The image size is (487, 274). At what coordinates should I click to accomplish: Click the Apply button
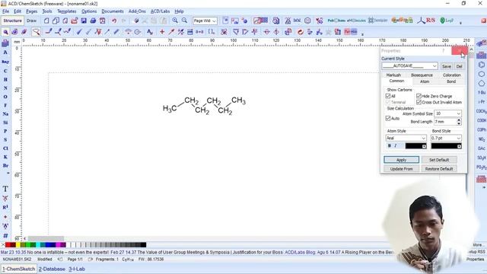coord(401,160)
